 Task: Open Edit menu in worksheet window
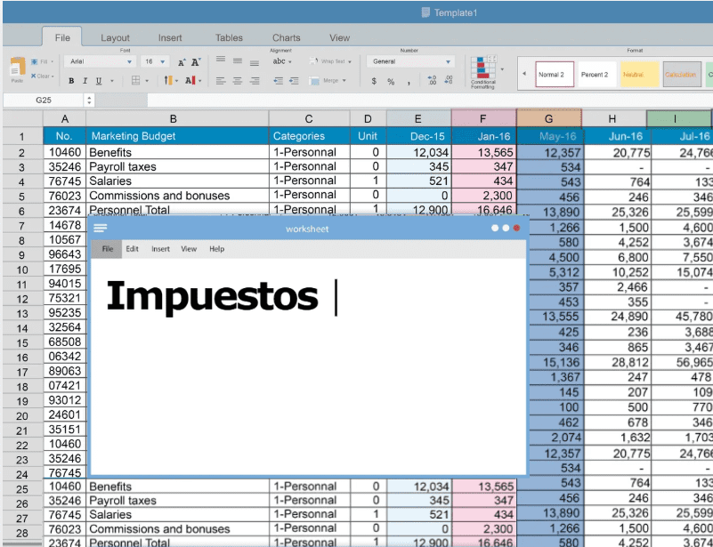(x=133, y=249)
